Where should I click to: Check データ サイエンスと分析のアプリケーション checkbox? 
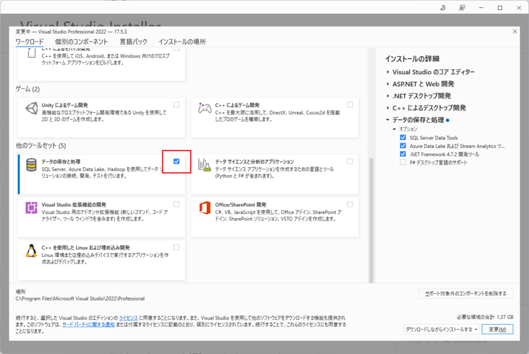coord(350,161)
